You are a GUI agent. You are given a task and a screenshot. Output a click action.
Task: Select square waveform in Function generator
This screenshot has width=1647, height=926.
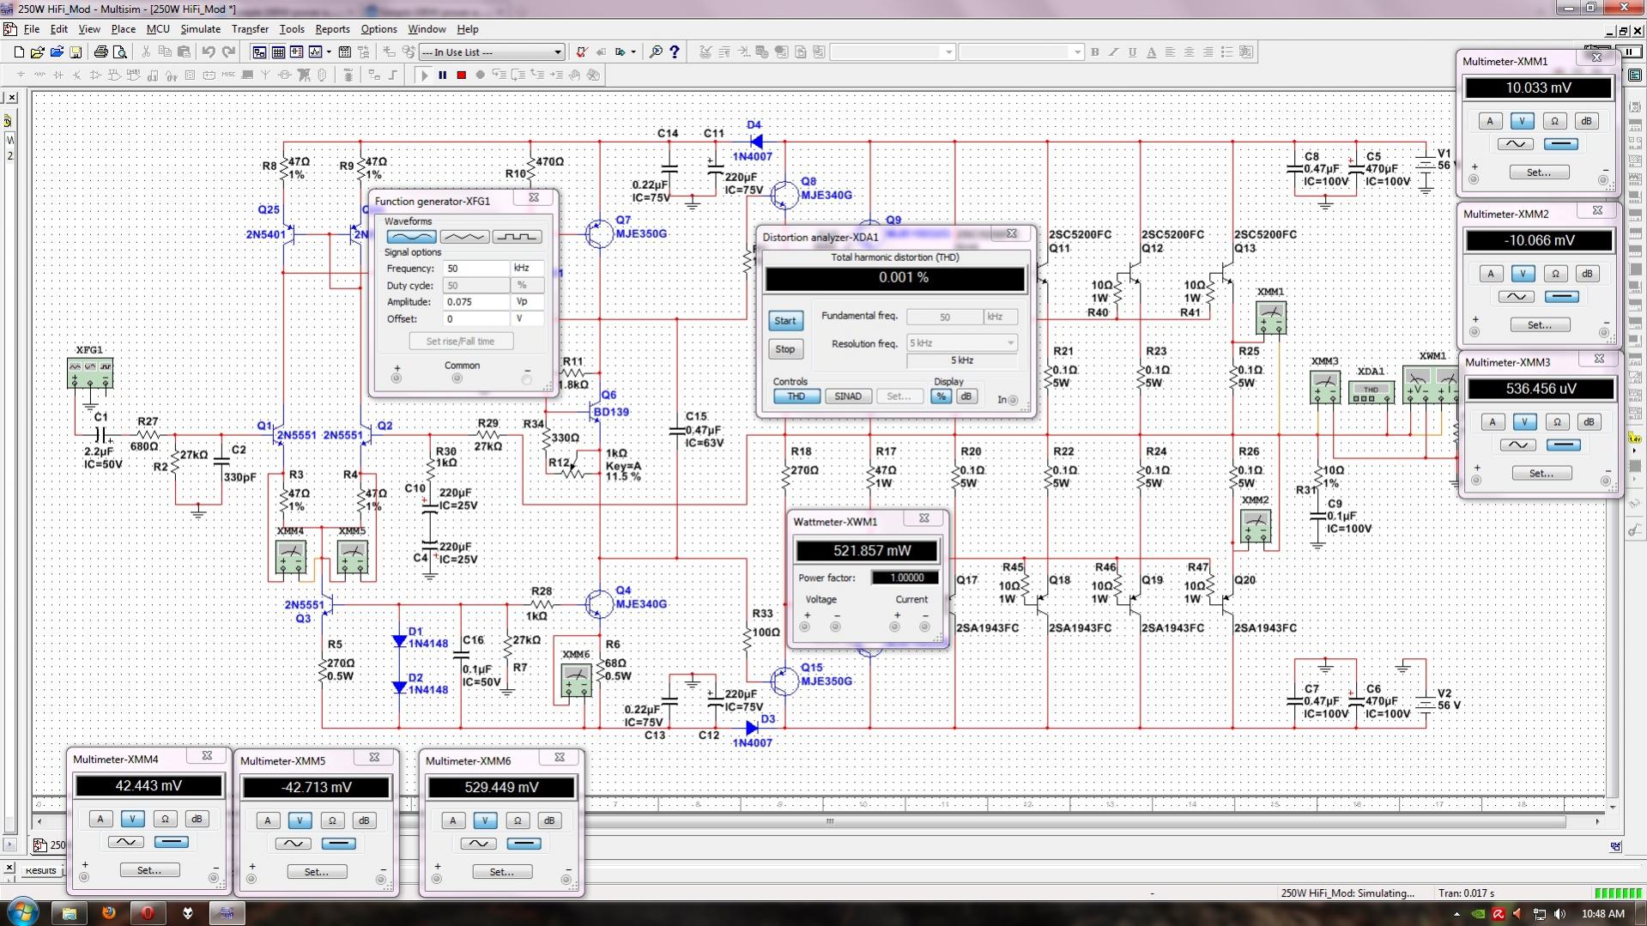coord(517,236)
